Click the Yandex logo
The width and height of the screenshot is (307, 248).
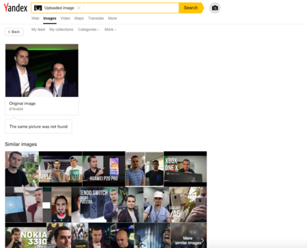[x=16, y=8]
